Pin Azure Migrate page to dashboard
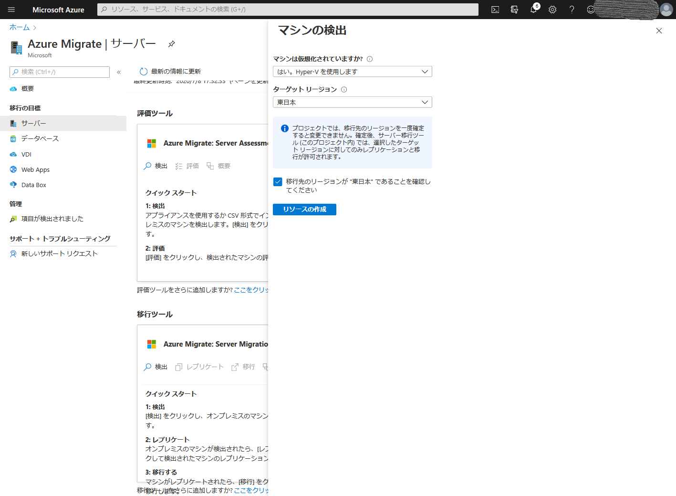 coord(172,44)
